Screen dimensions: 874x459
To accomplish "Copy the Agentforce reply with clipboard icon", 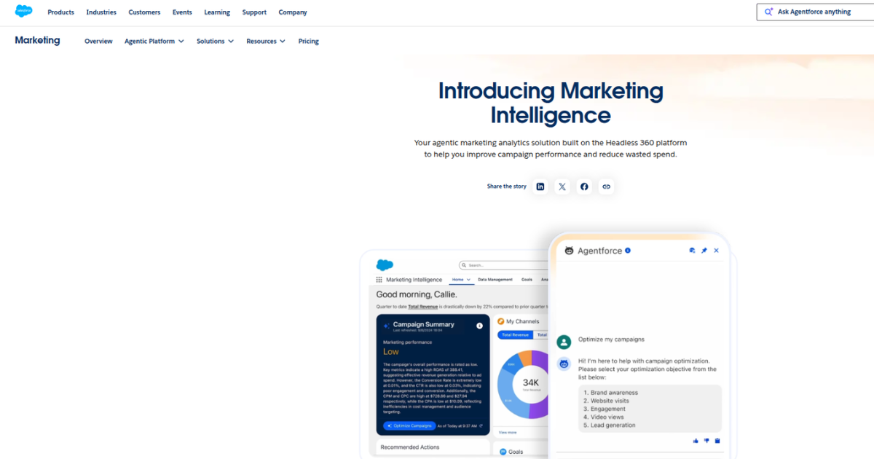I will click(x=717, y=441).
